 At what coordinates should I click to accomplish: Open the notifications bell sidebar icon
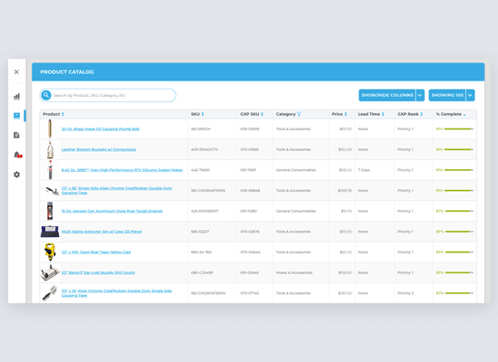(x=17, y=155)
